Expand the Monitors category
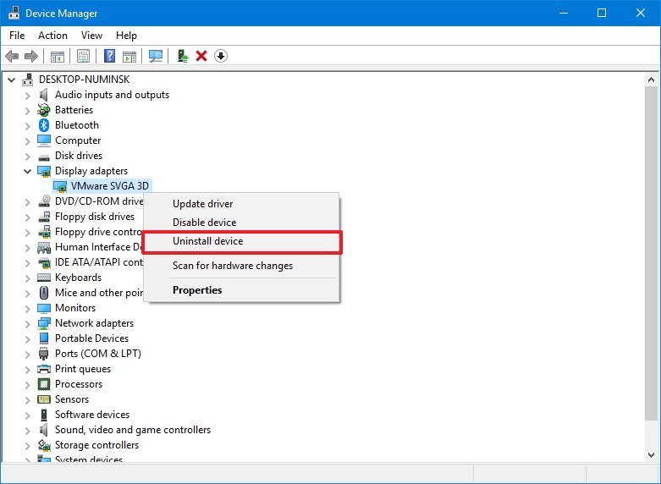The width and height of the screenshot is (661, 484). (x=28, y=309)
